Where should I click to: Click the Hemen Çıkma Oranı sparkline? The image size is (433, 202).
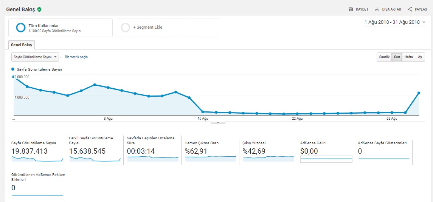pos(211,159)
